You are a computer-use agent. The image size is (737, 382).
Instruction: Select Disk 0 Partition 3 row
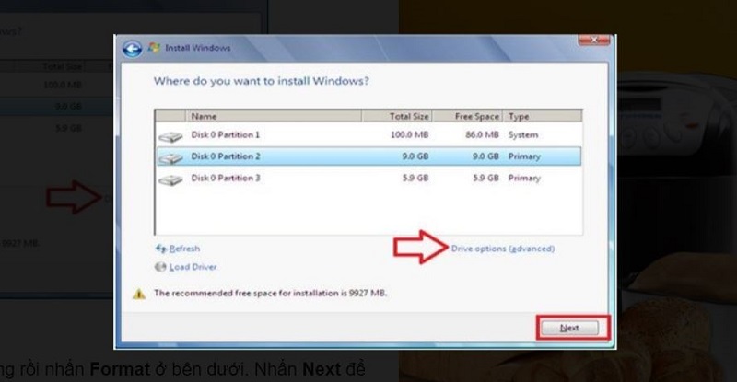coord(369,178)
